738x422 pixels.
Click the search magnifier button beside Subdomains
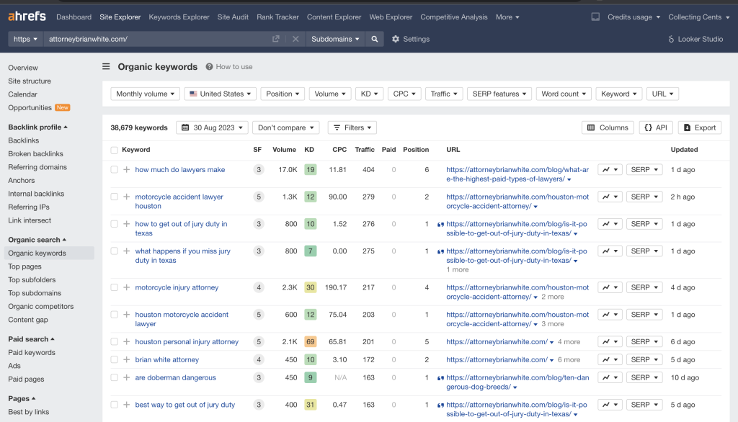[x=374, y=39]
